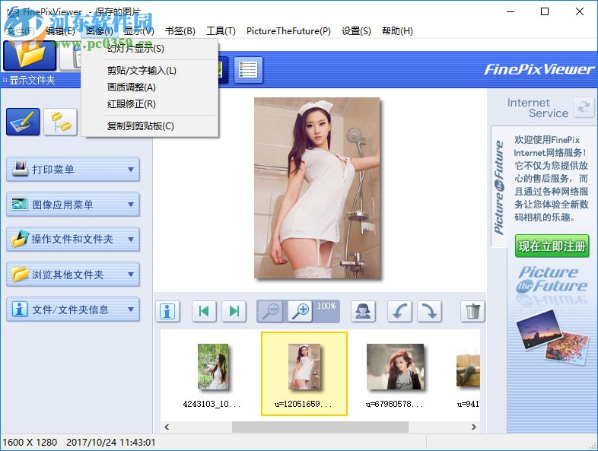The image size is (598, 451).
Task: Click the portrait face icon button
Action: pyautogui.click(x=363, y=312)
